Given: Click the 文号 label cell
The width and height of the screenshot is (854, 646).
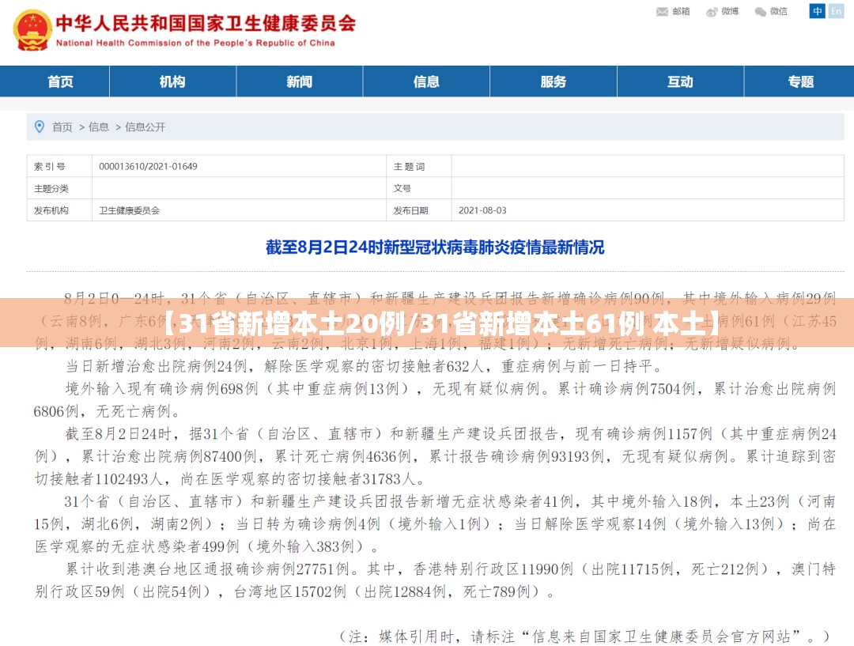Looking at the screenshot, I should 419,188.
